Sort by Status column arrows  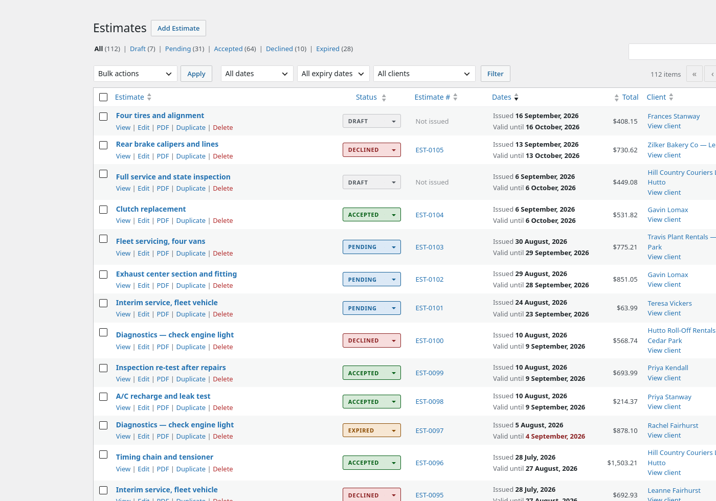(x=384, y=97)
